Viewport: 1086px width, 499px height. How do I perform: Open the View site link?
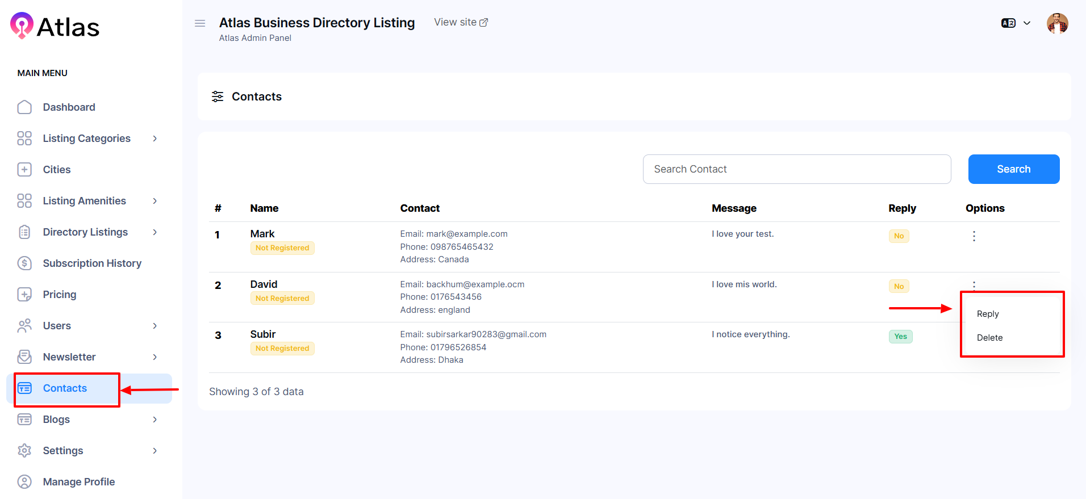click(x=461, y=22)
